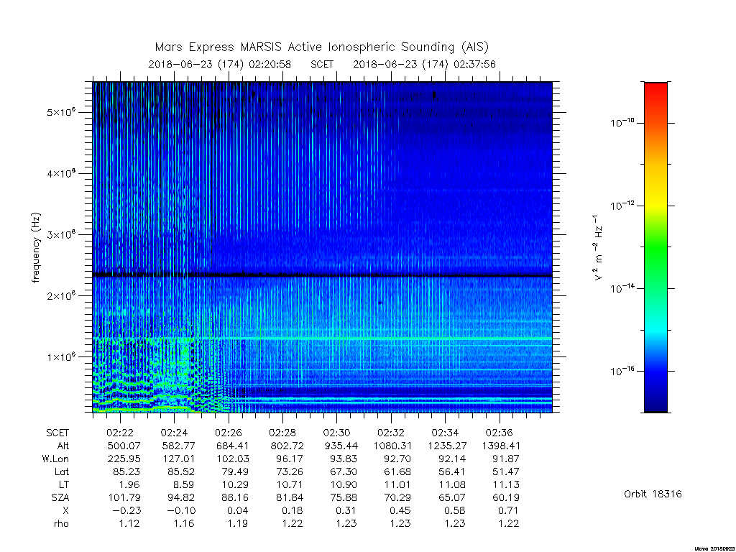Click the X value −0.23
Image resolution: width=736 pixels, height=552 pixels.
127,511
